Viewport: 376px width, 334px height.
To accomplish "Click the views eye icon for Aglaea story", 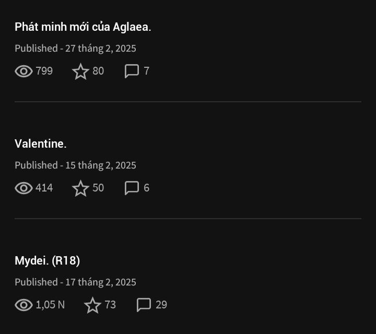I will (23, 71).
